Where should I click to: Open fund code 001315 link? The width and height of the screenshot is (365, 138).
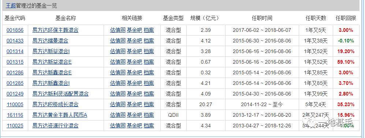point(15,62)
